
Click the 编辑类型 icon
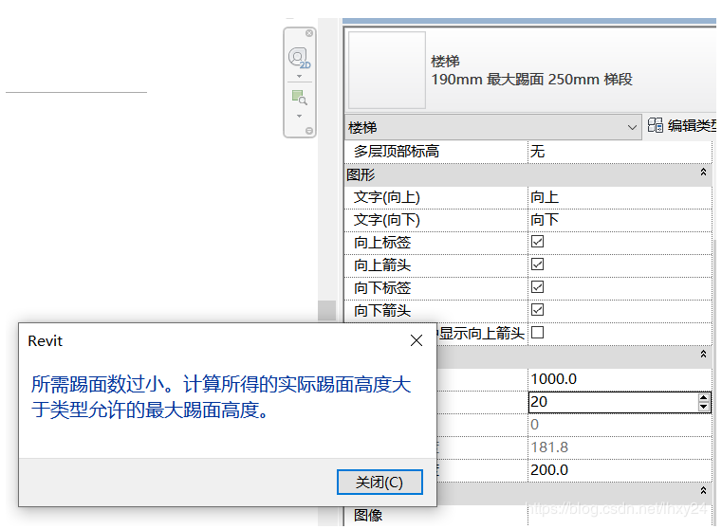coord(655,125)
